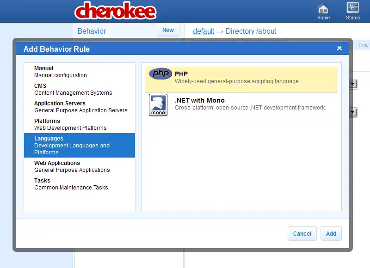Screen dimensions: 370x268
Task: Select the Languages category
Action: 80,145
